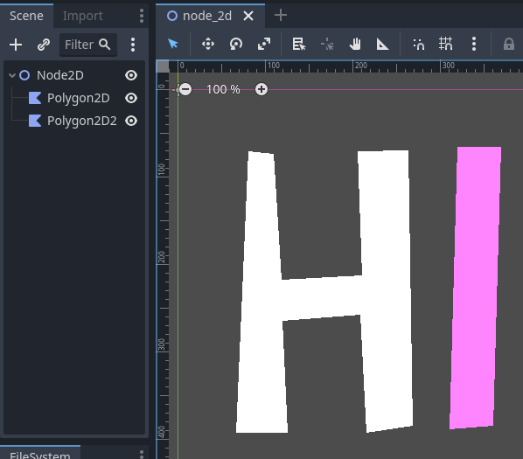Select the Polygon2D node
Image resolution: width=523 pixels, height=459 pixels.
pos(79,98)
